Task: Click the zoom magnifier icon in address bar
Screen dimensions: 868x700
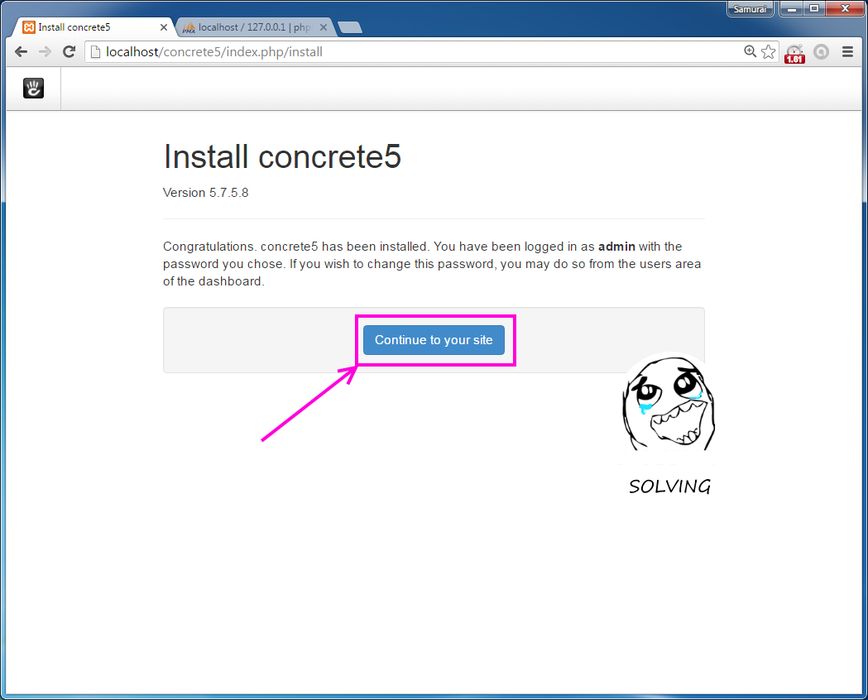Action: (750, 51)
